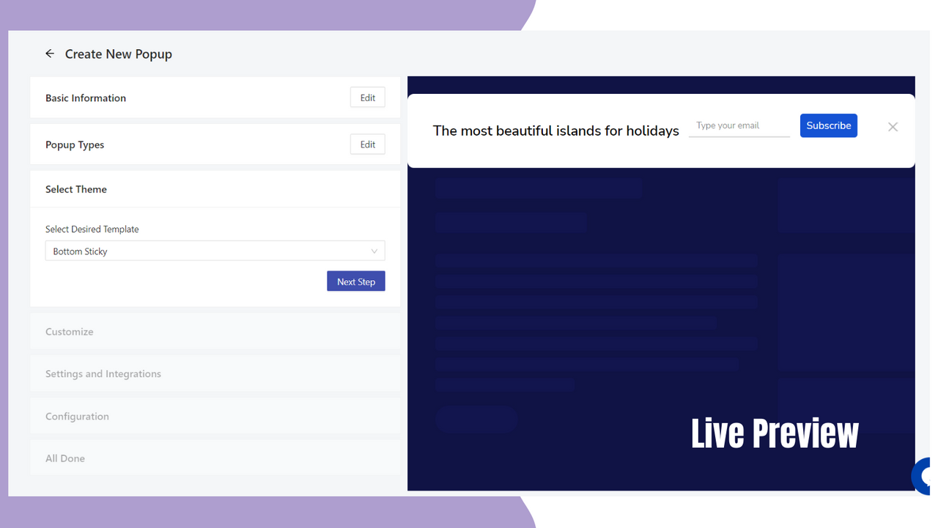This screenshot has height=528, width=938.
Task: Click the popup headline about beautiful islands
Action: point(555,131)
